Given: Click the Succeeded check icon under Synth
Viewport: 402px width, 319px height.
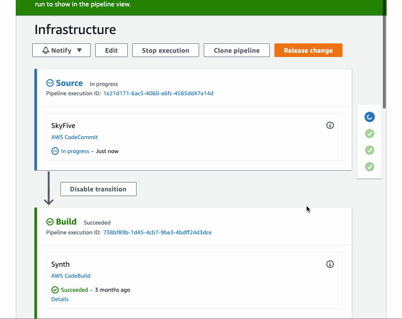Looking at the screenshot, I should tap(55, 290).
